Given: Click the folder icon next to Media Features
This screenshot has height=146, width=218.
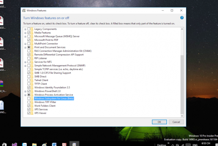Looking at the screenshot, I should click(32, 33).
